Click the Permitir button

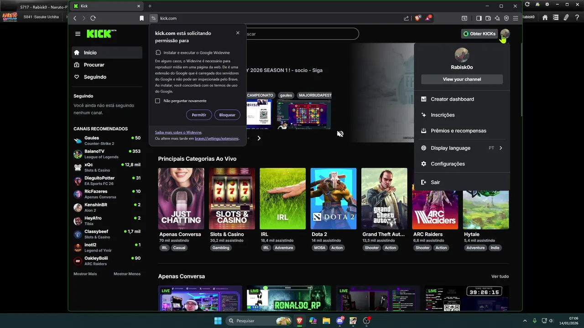tap(199, 115)
